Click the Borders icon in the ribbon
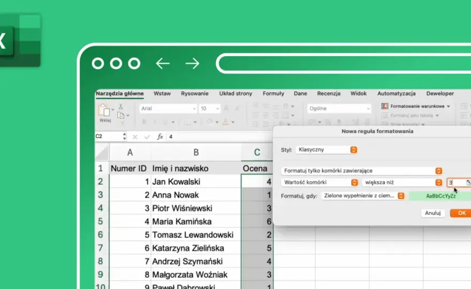 [x=187, y=122]
